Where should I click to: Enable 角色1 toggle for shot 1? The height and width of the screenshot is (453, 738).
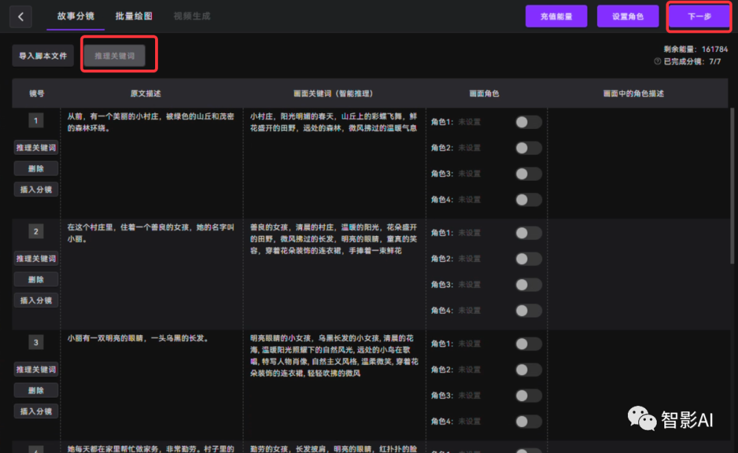[x=528, y=121]
